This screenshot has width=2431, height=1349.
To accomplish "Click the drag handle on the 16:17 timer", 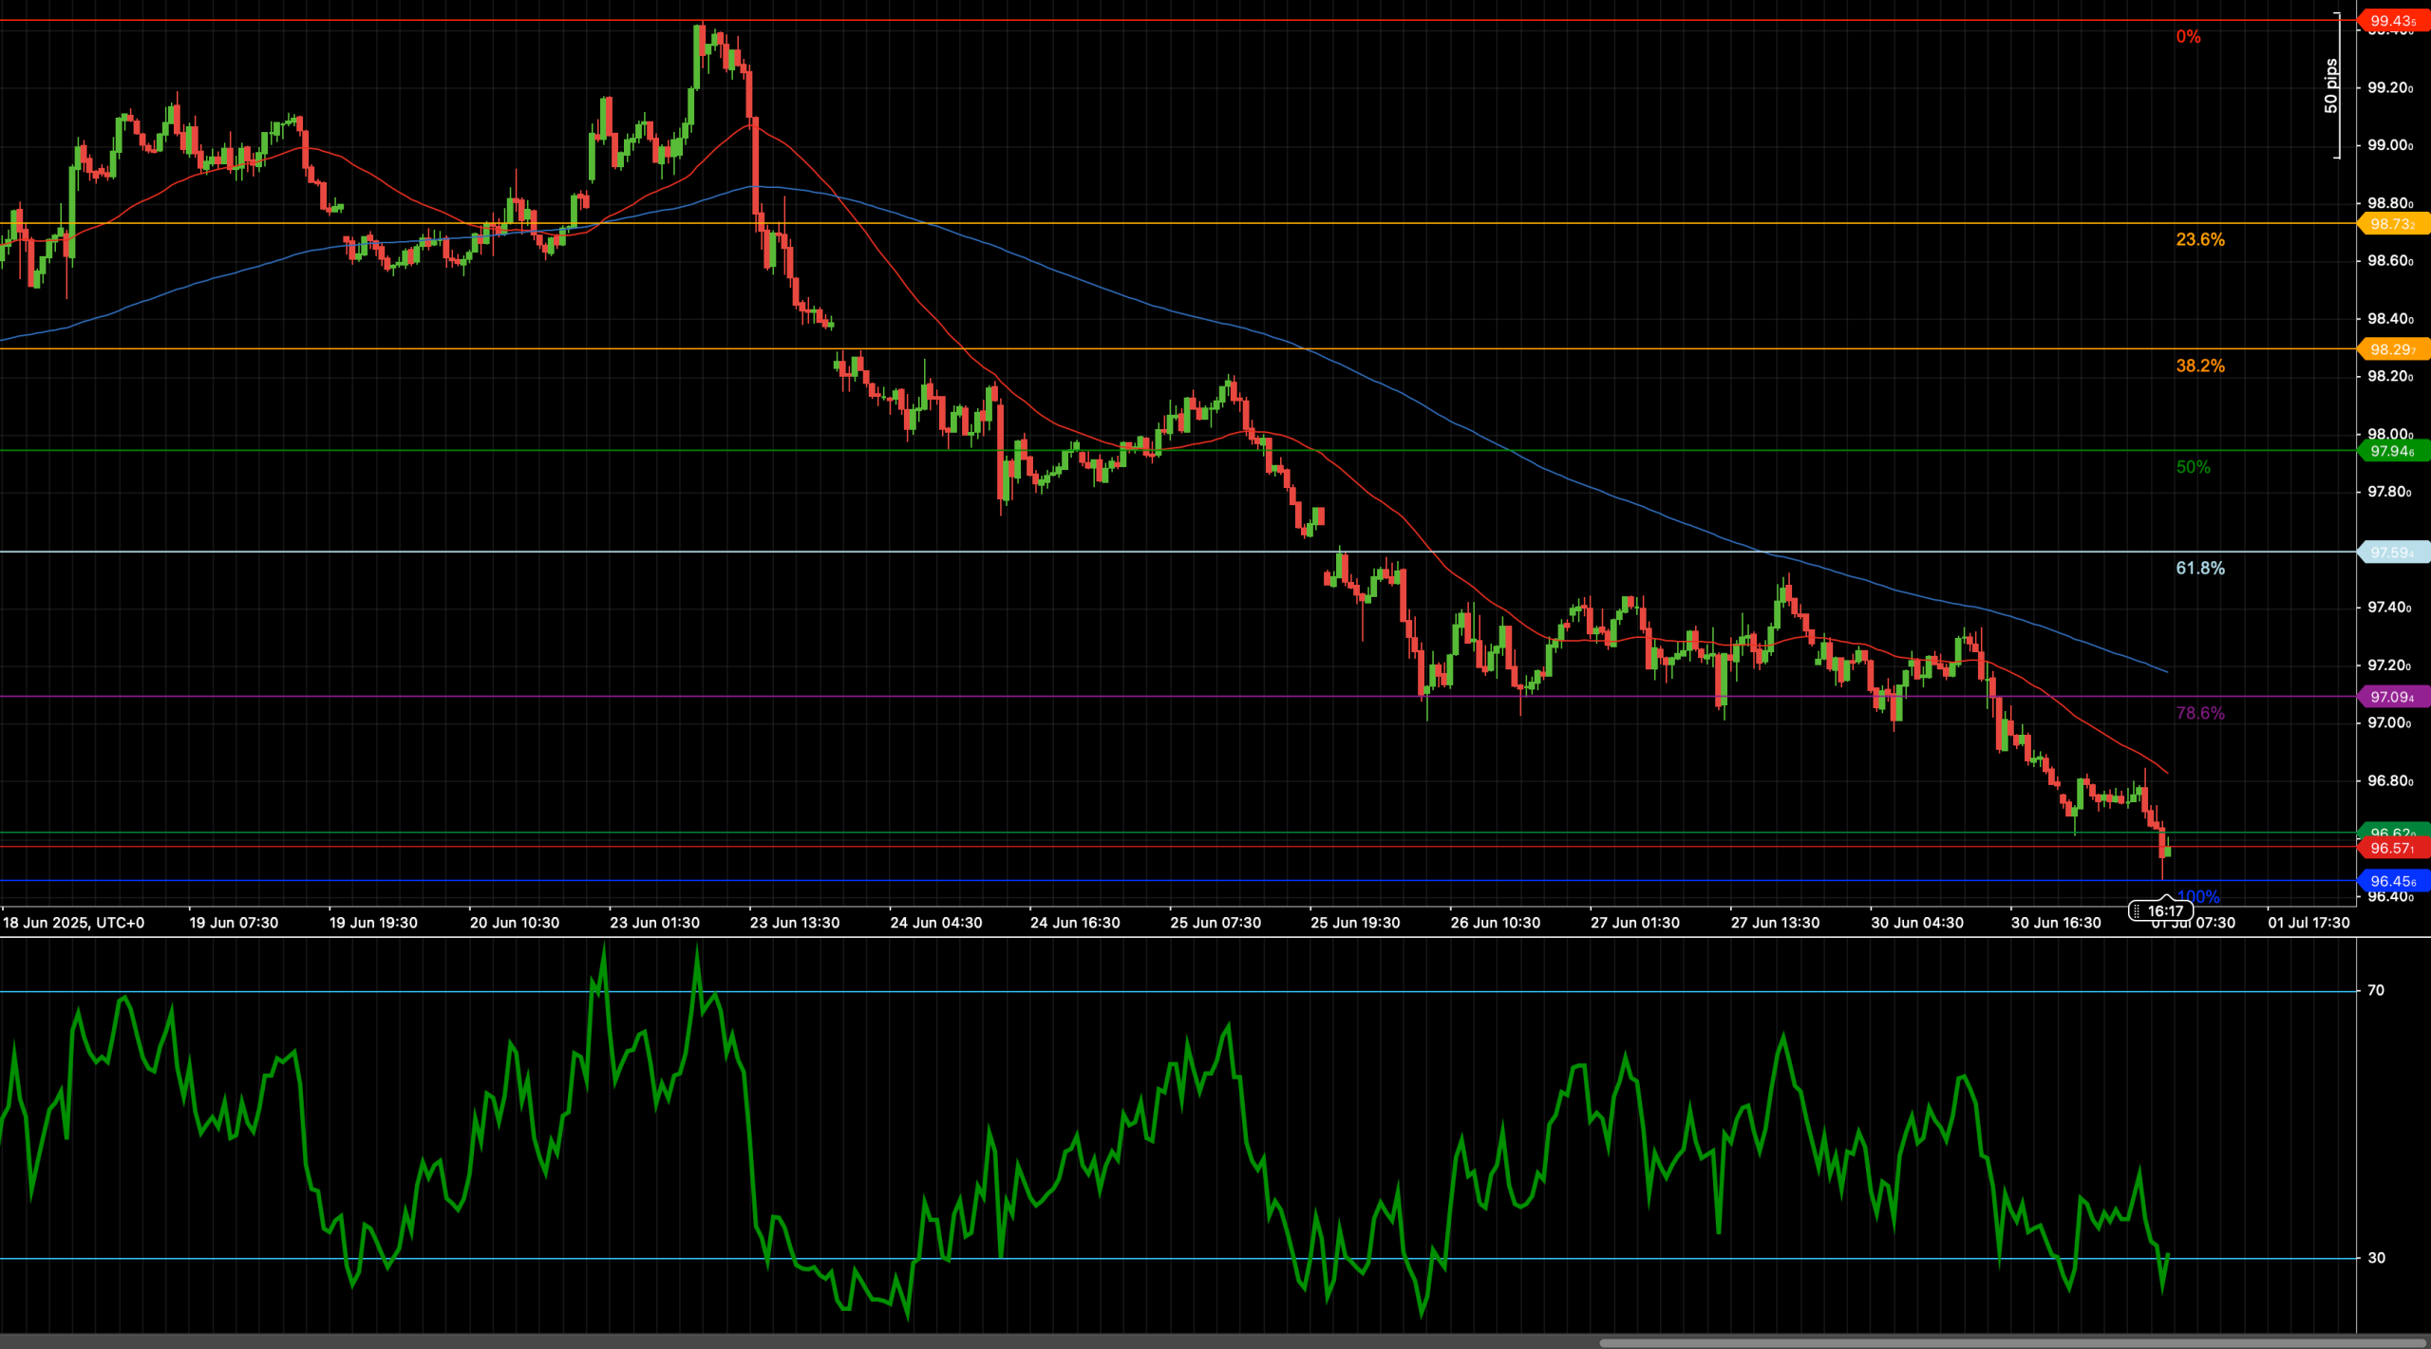I will (2137, 911).
